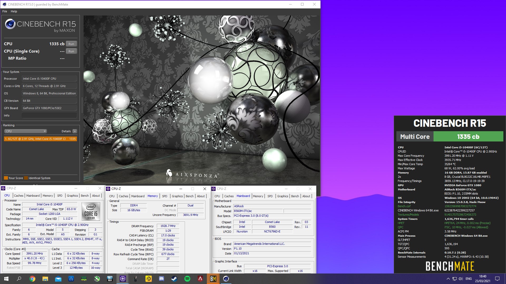The height and width of the screenshot is (284, 506).
Task: Select CPU tab in middle CPU-Z window
Action: (x=112, y=196)
